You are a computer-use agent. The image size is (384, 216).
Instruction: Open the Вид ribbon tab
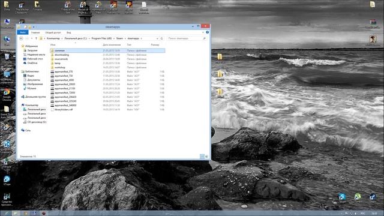pos(69,32)
